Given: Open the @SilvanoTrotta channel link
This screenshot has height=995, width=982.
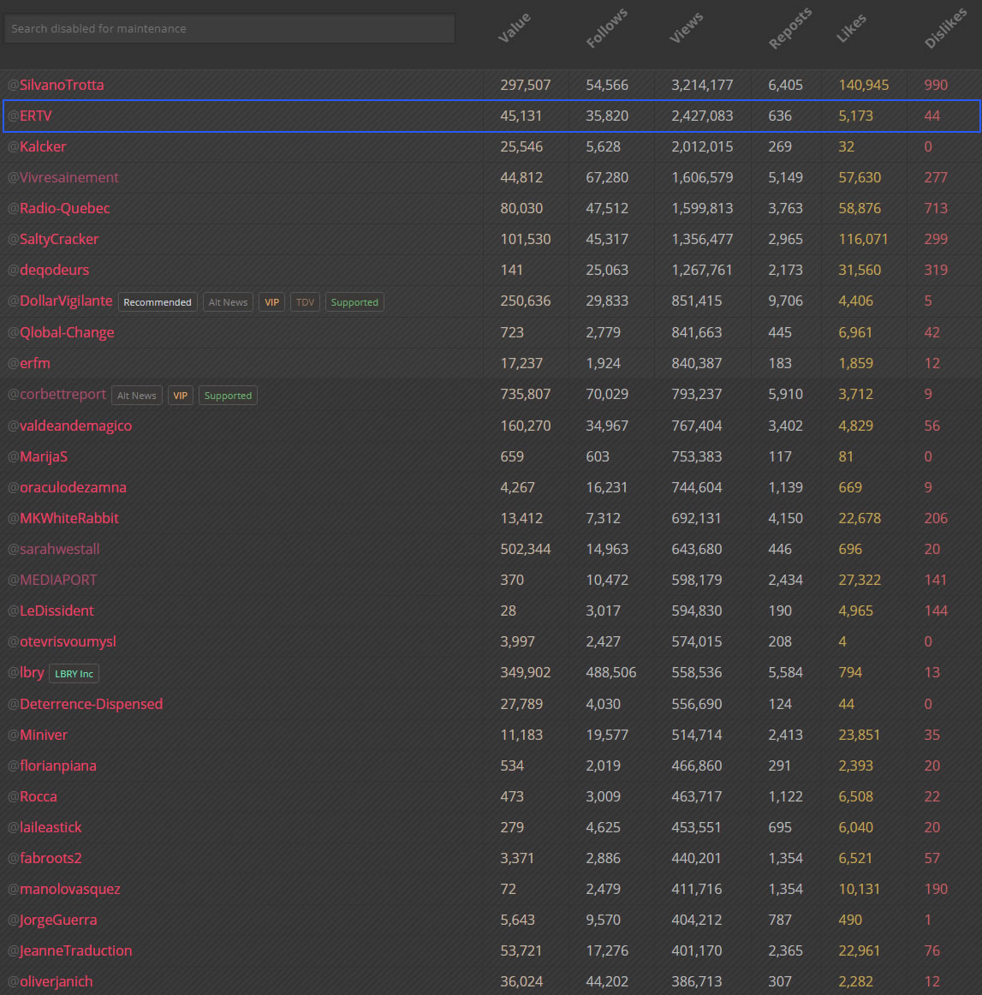Looking at the screenshot, I should pyautogui.click(x=56, y=85).
